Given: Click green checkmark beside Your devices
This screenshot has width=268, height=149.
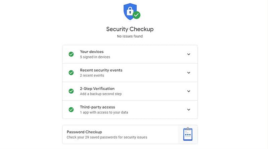Looking at the screenshot, I should (x=71, y=54).
